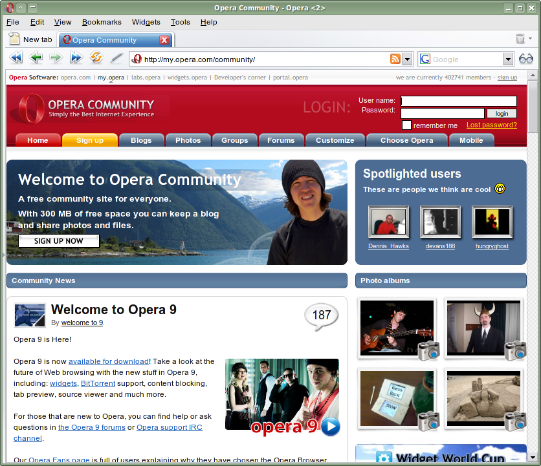Click the reload page icon
This screenshot has height=466, width=541.
96,58
